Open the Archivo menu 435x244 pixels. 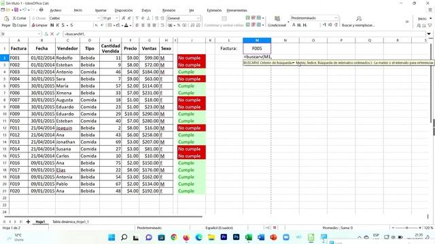coord(56,10)
